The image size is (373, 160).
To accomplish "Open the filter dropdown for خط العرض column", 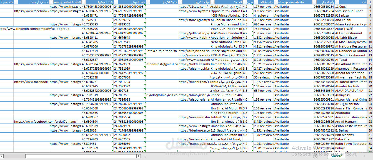I will point(116,2).
